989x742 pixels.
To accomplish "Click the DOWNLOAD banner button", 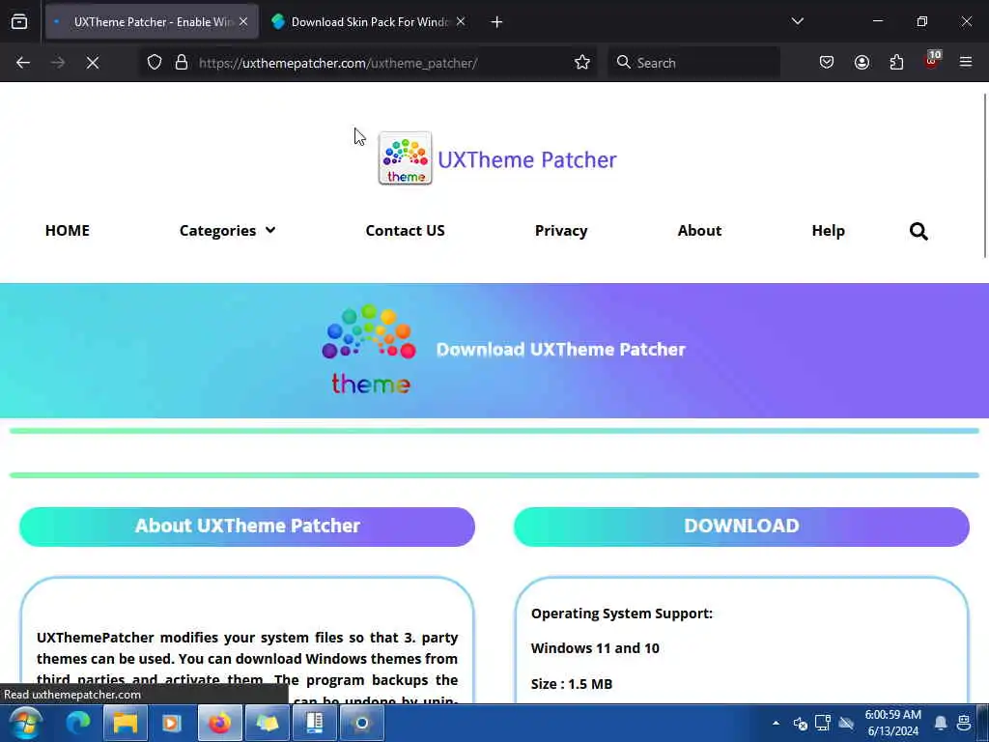I will coord(741,527).
